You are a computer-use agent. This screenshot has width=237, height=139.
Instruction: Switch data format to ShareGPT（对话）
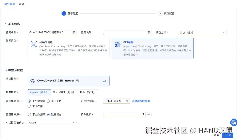coord(64,92)
